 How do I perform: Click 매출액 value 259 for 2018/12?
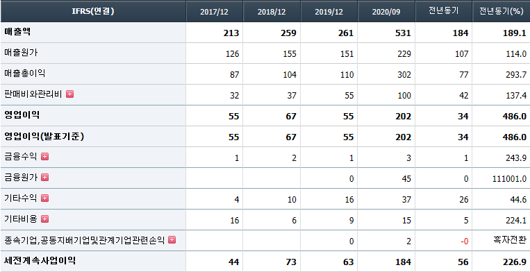288,33
